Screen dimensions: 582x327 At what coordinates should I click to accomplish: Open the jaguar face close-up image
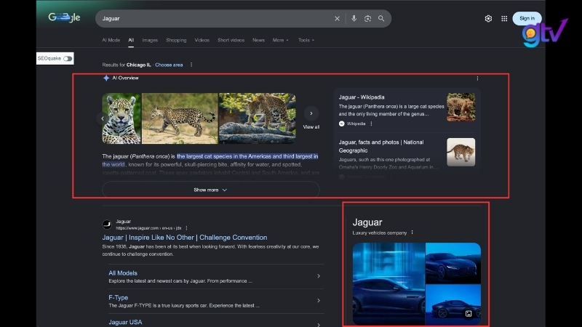(121, 118)
